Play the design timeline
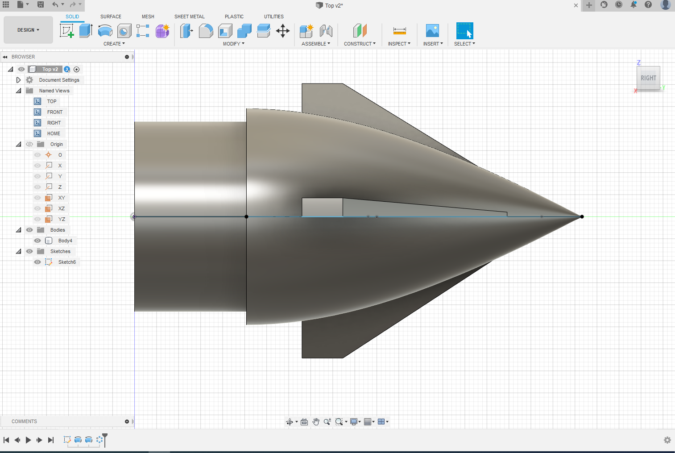The height and width of the screenshot is (453, 675). coord(28,440)
